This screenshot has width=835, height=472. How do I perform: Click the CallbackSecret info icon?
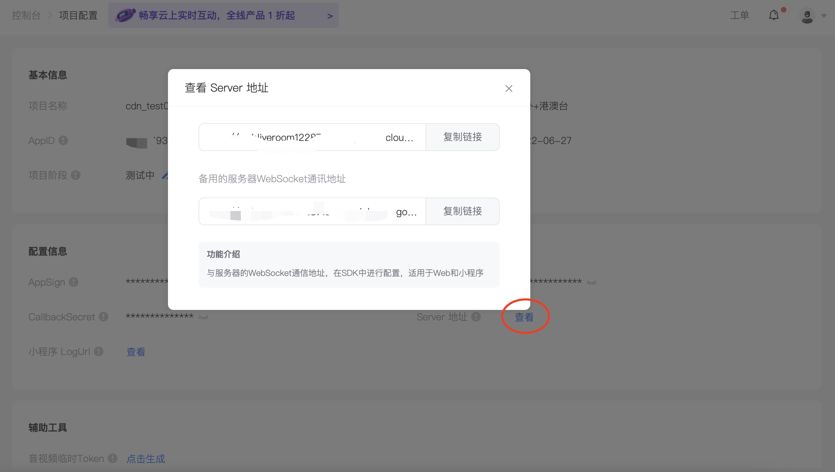pos(103,317)
